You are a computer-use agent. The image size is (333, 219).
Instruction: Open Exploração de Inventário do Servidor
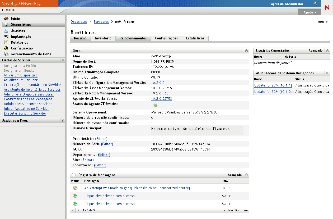(32, 85)
